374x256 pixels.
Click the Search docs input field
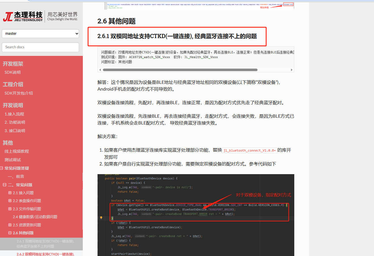coord(40,47)
